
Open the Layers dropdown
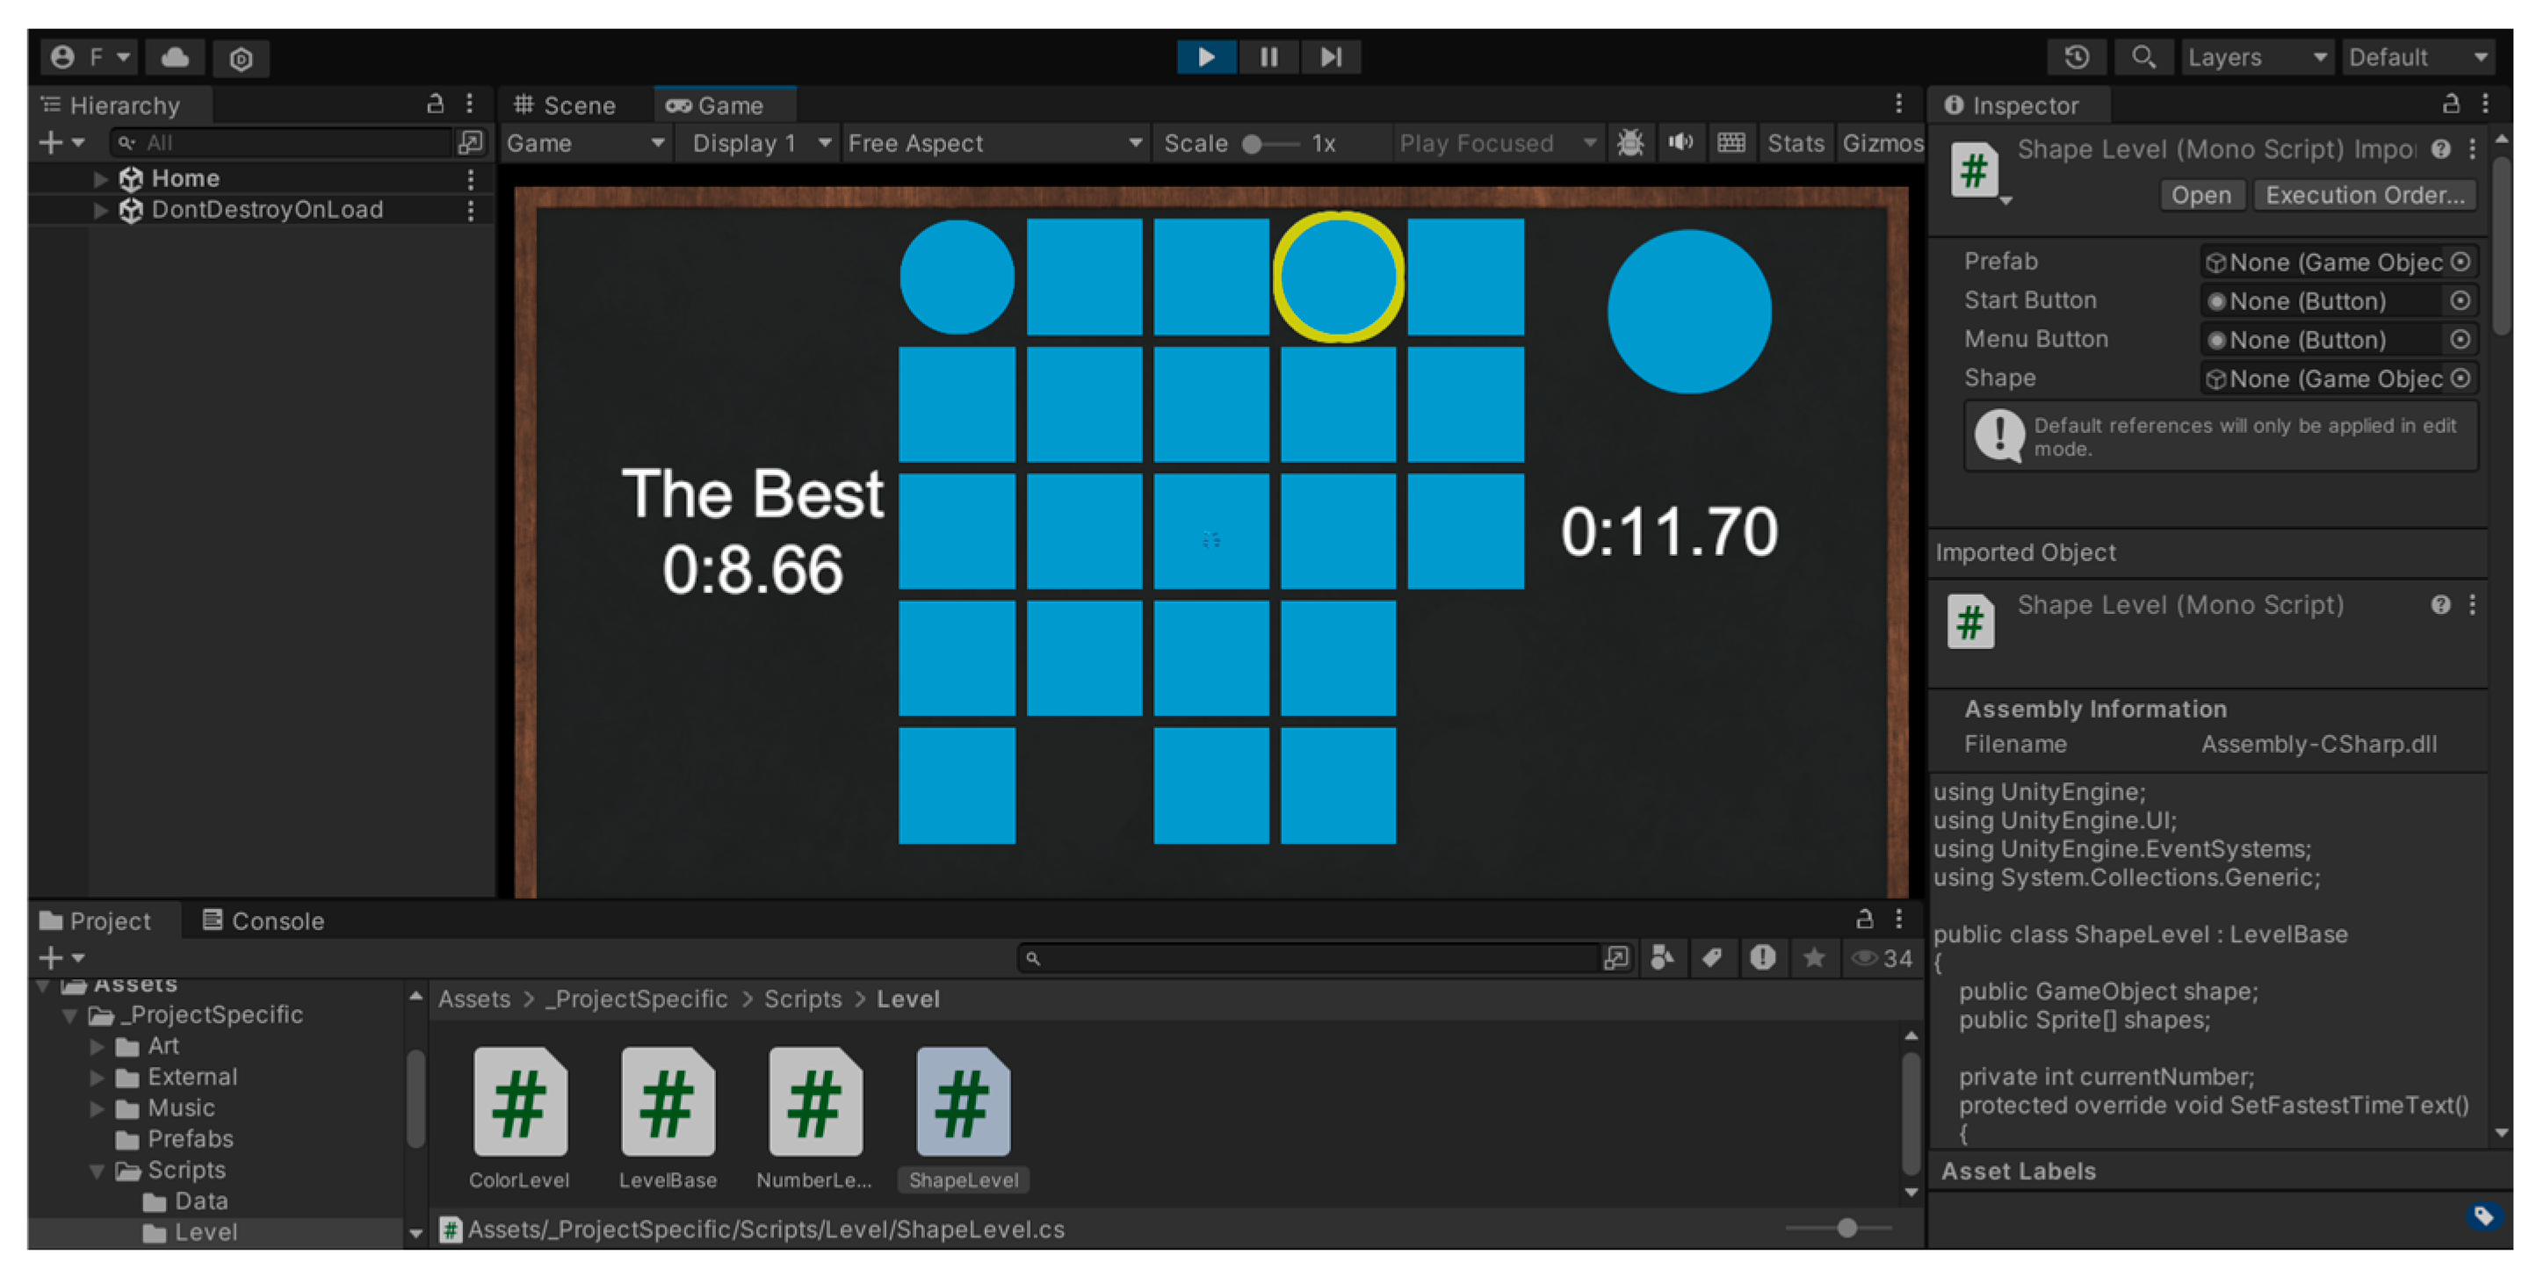[2256, 57]
